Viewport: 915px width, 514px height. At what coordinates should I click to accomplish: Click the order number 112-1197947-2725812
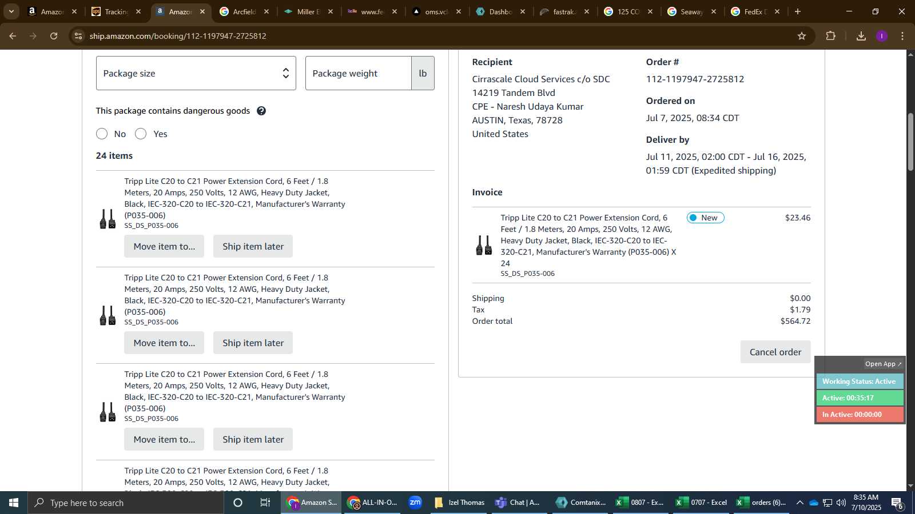click(695, 79)
